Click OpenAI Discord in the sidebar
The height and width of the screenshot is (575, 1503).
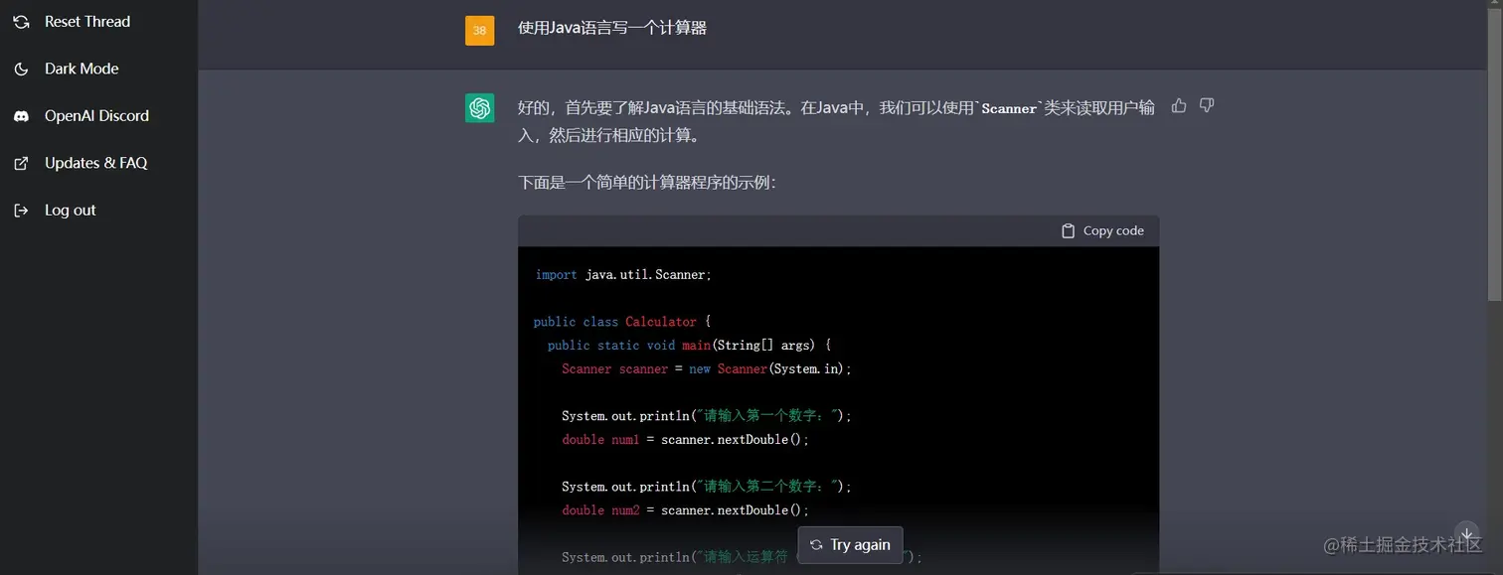pyautogui.click(x=94, y=115)
